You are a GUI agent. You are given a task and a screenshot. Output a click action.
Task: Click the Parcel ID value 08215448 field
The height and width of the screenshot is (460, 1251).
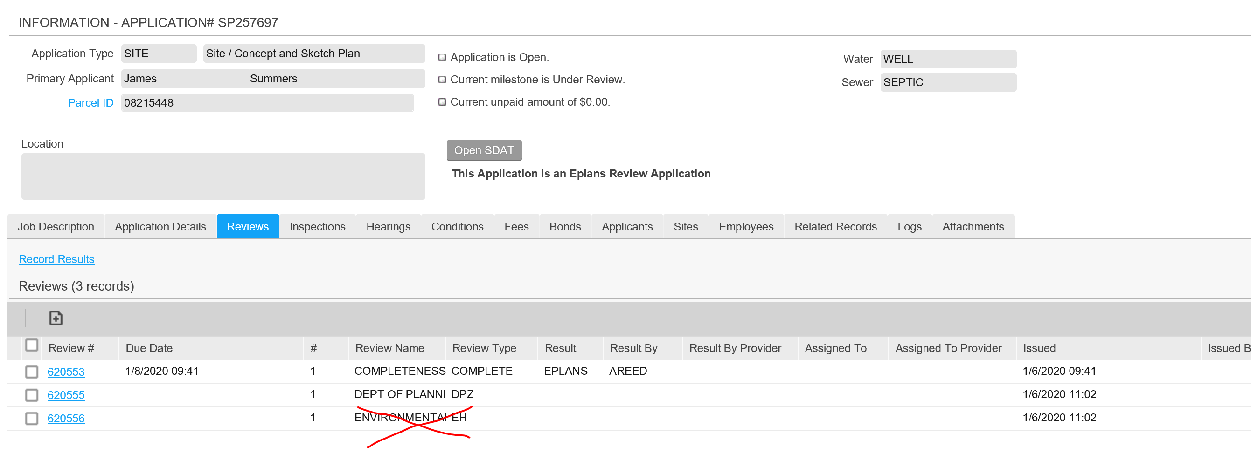(x=267, y=103)
